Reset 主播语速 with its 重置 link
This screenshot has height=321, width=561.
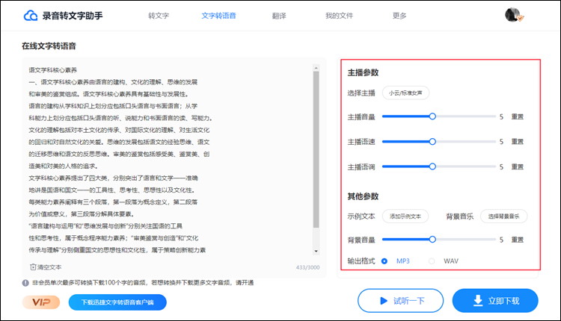[518, 142]
